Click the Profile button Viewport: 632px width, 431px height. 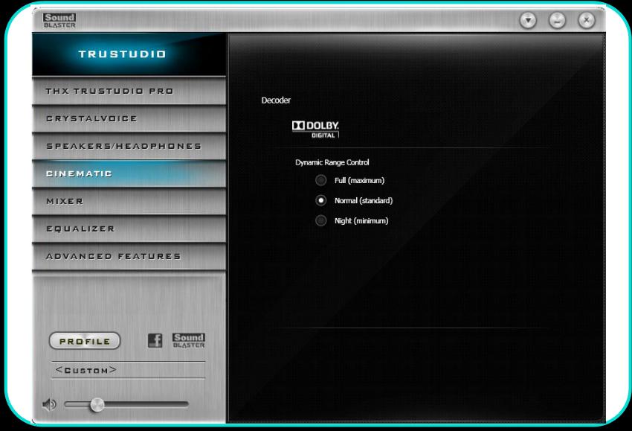(x=85, y=341)
